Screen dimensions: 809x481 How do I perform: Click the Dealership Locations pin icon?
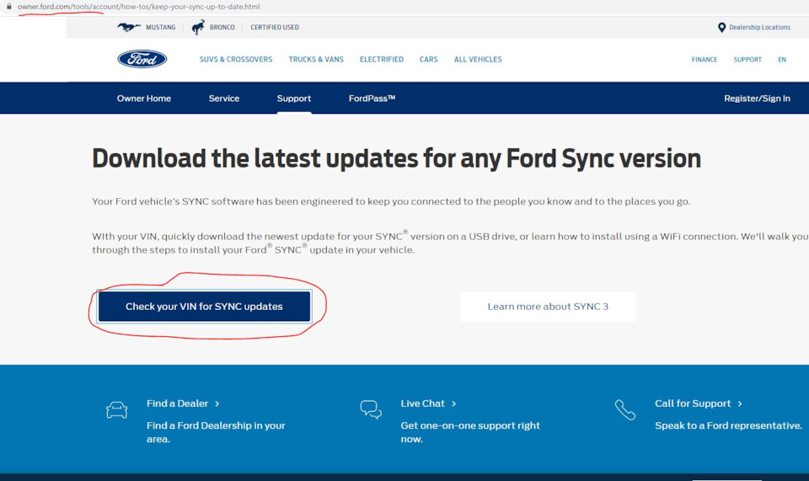pos(722,27)
